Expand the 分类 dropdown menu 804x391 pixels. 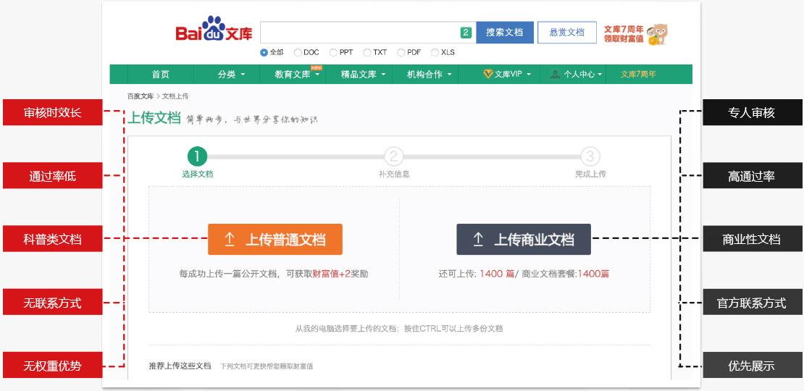click(231, 74)
